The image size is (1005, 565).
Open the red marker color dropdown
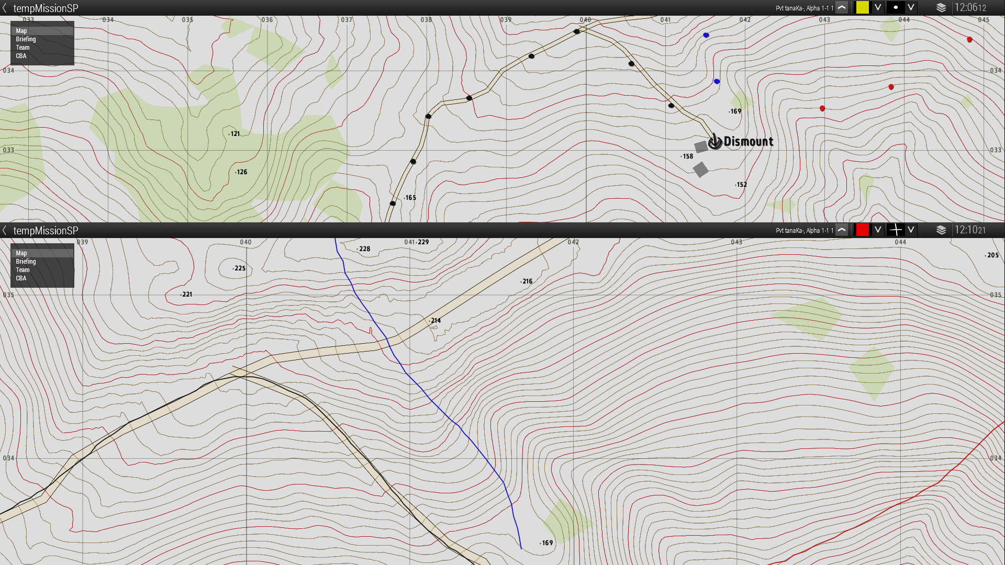[878, 230]
